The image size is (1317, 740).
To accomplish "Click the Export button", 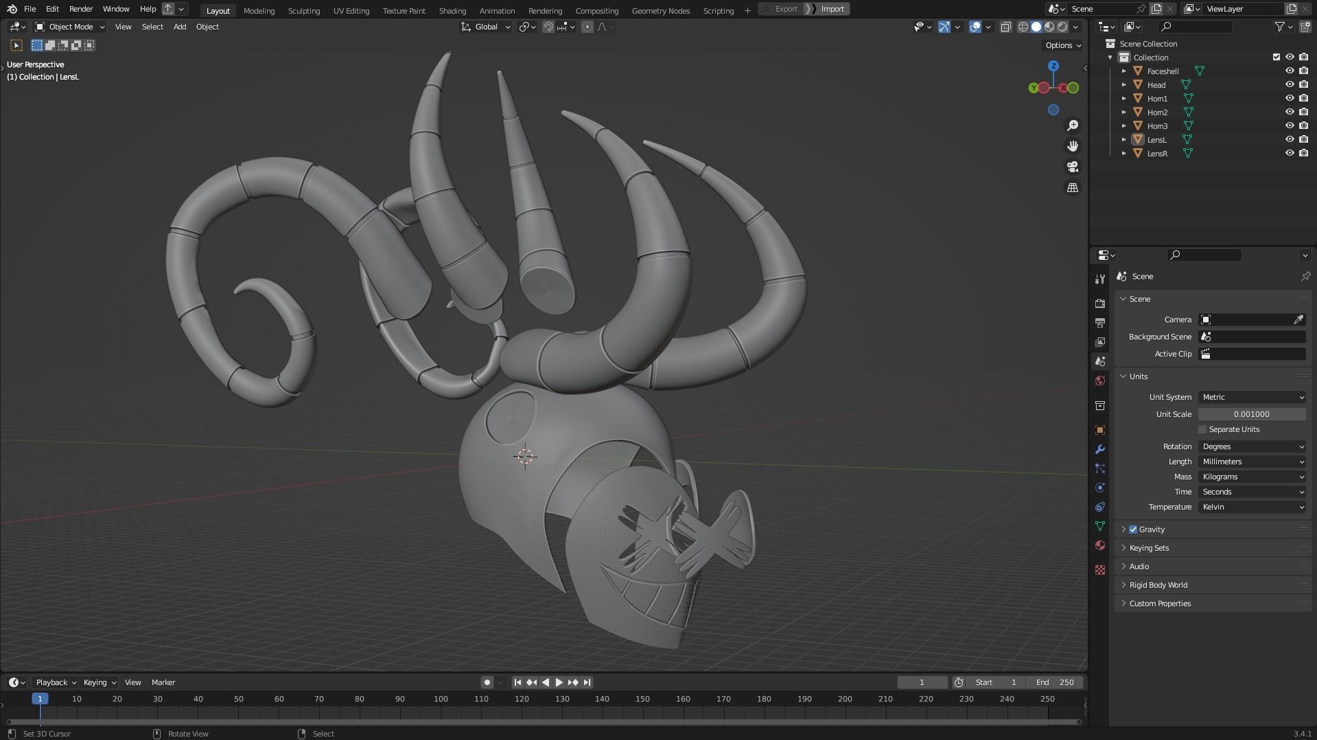I will pos(781,9).
